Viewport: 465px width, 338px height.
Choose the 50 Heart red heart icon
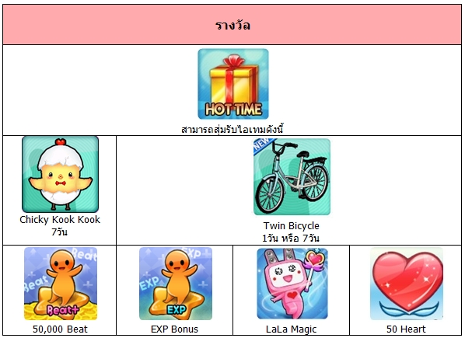point(407,284)
